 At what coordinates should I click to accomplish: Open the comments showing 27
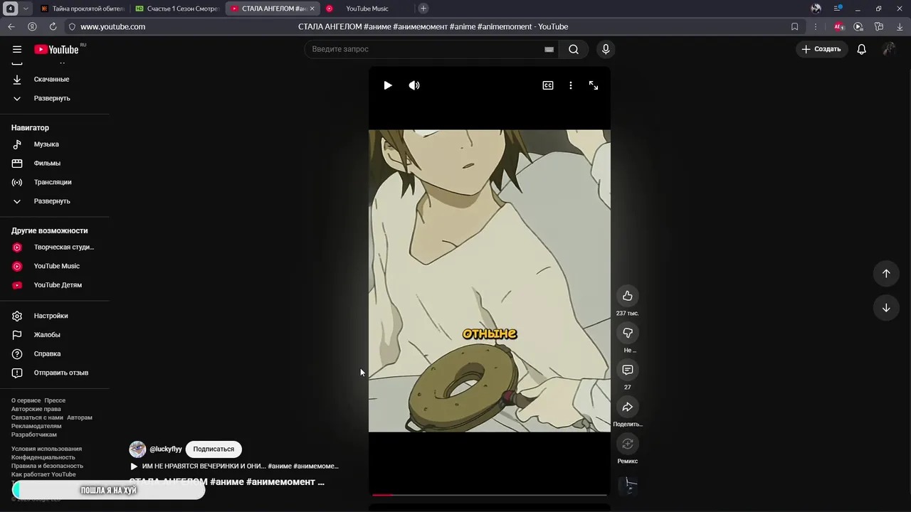[x=627, y=370]
